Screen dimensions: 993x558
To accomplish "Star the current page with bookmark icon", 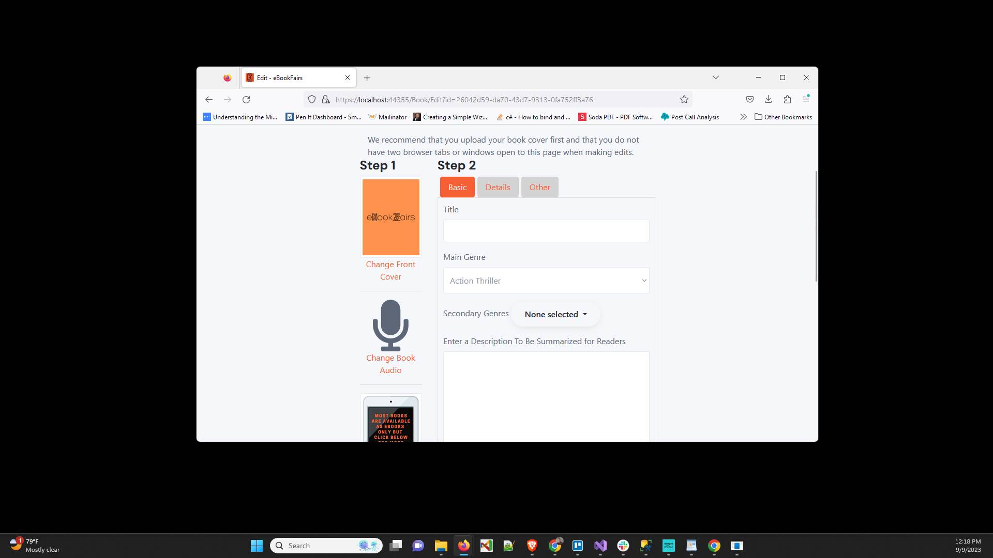I will [x=684, y=99].
